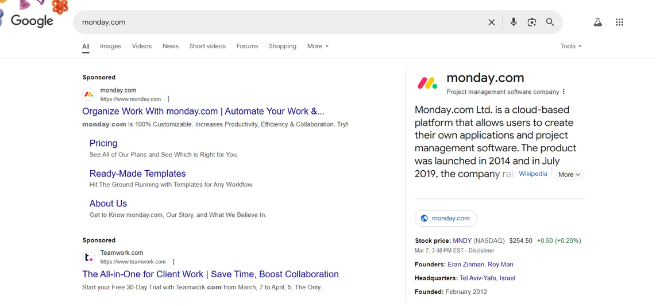
Task: Open 'Organize Work With monday.com' ad link
Action: (x=203, y=112)
